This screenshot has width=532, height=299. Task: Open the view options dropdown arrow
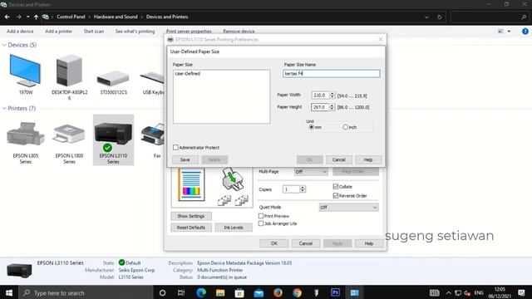click(x=509, y=32)
